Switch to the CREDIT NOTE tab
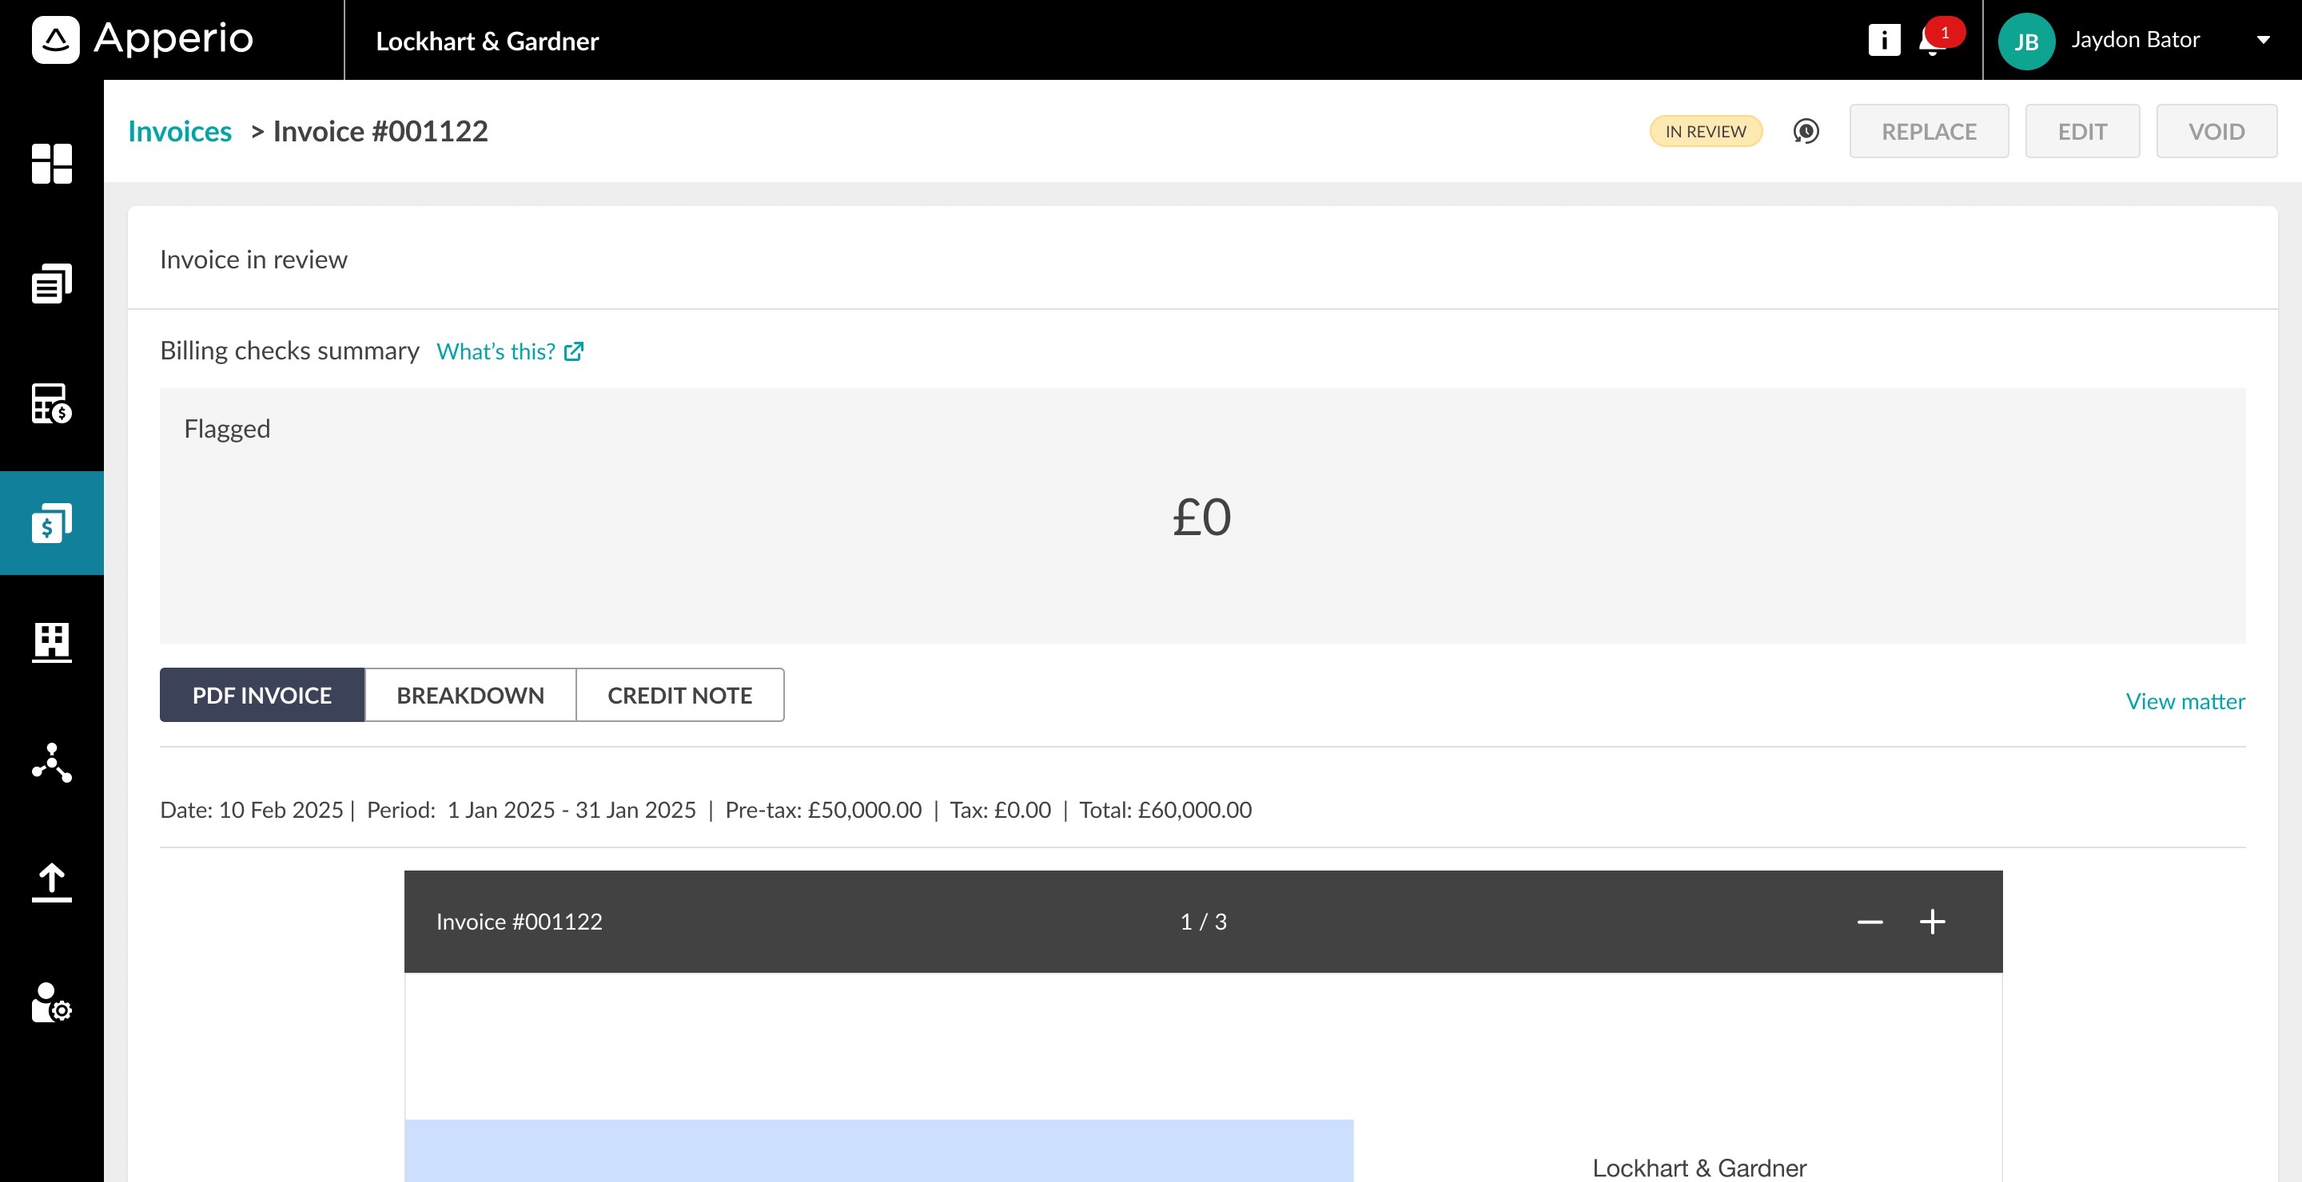This screenshot has height=1182, width=2302. click(x=680, y=695)
